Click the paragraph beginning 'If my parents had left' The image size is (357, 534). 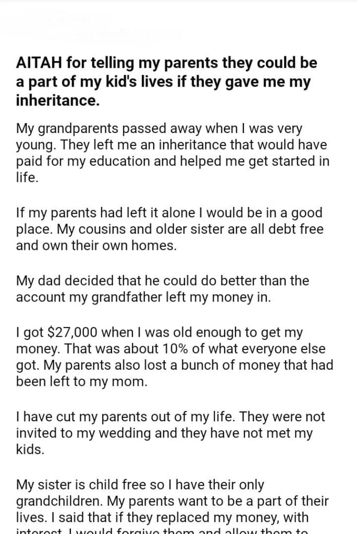pos(169,229)
